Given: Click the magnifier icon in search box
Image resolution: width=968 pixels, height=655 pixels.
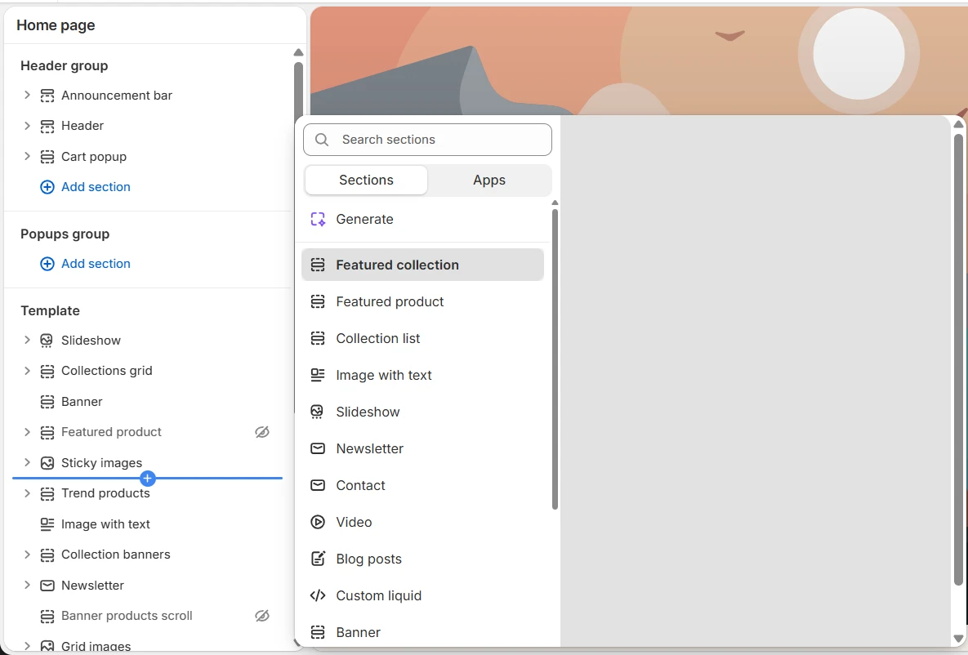Looking at the screenshot, I should click(322, 140).
